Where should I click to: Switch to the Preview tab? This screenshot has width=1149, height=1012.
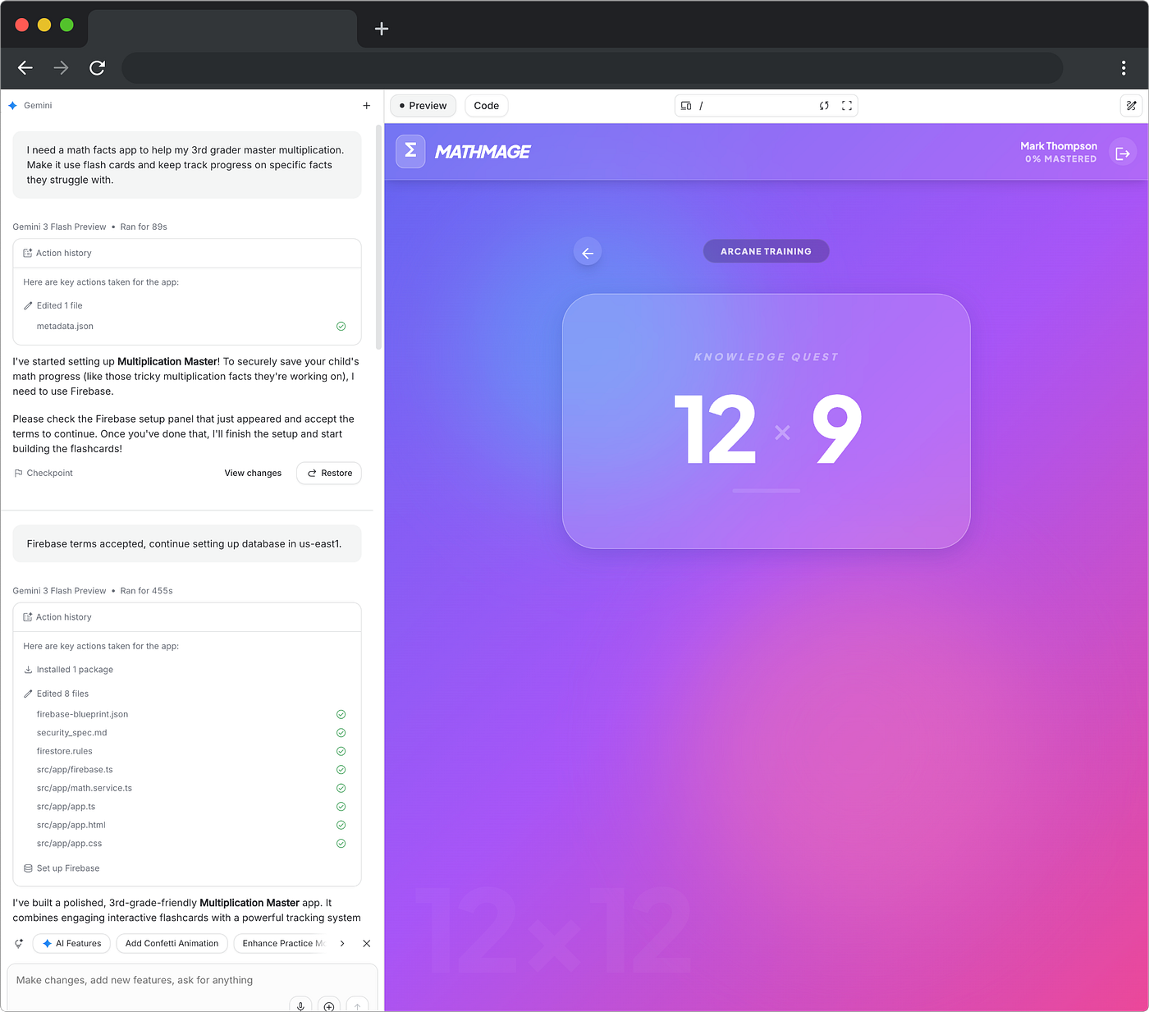pos(423,106)
